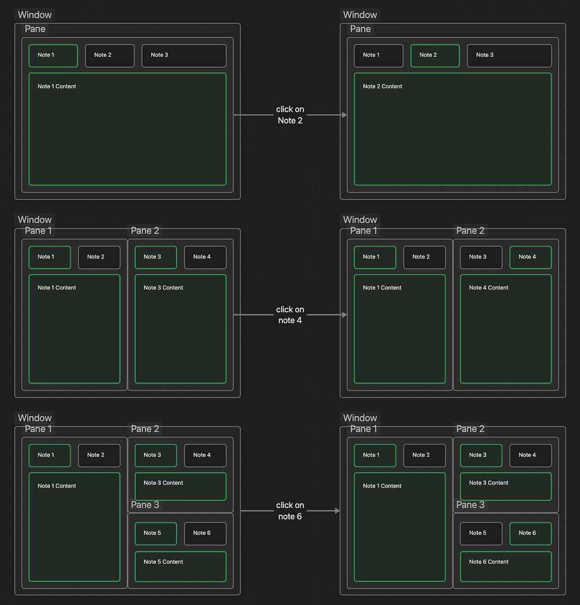
Task: Click Note 1 Content in two-pane window beside Note 3 Content
Action: pos(74,328)
